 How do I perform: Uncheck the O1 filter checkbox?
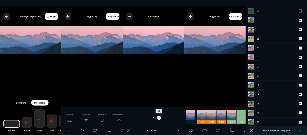tap(300, 48)
